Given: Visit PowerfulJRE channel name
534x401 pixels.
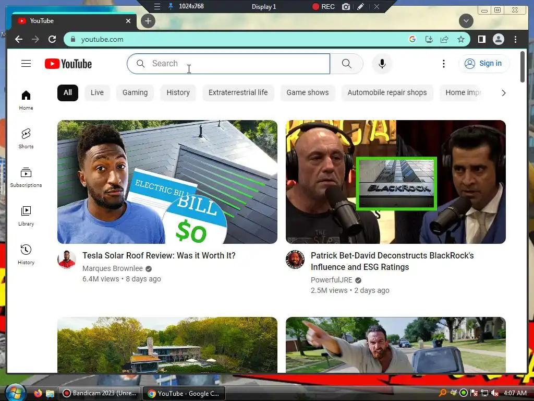Looking at the screenshot, I should click(x=331, y=280).
